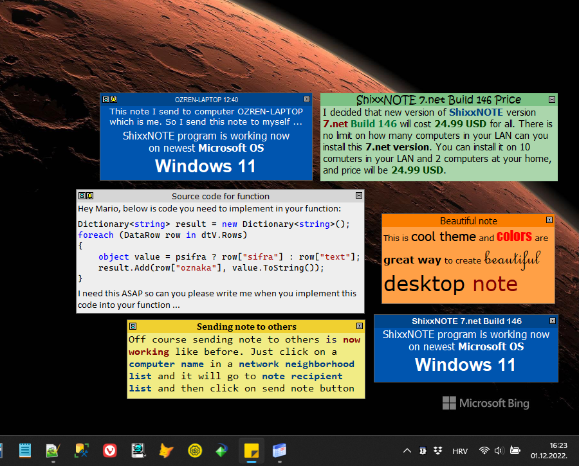Click the square corner button on the dark-blue ShixxNOTE 7.net Build 146 note

pos(553,321)
